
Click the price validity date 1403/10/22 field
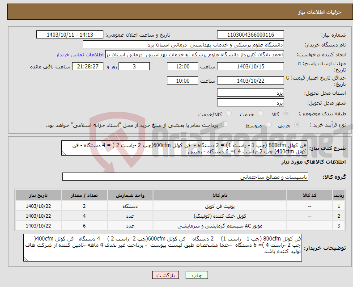(251, 80)
